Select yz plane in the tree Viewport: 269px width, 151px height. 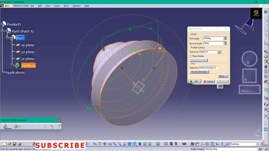click(28, 52)
